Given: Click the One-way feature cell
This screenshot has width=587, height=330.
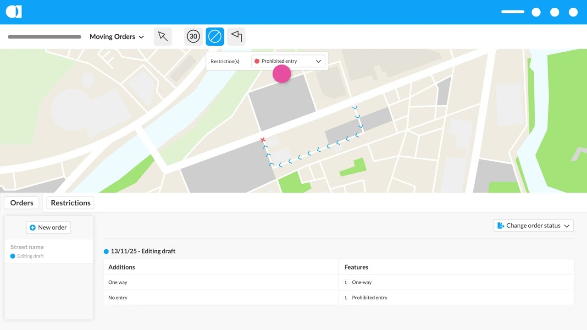Looking at the screenshot, I should pyautogui.click(x=456, y=282).
